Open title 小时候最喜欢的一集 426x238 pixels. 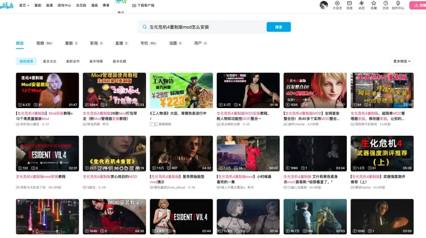tap(244, 179)
